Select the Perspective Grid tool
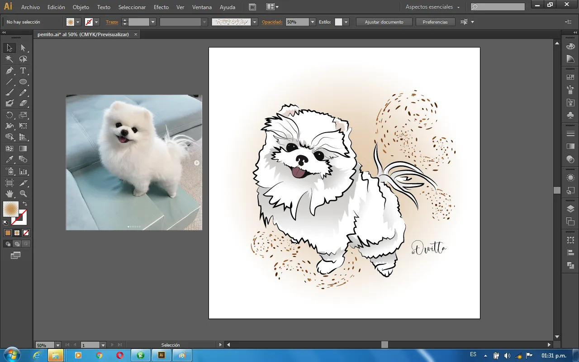Screen dimensions: 579x362 pyautogui.click(x=23, y=137)
